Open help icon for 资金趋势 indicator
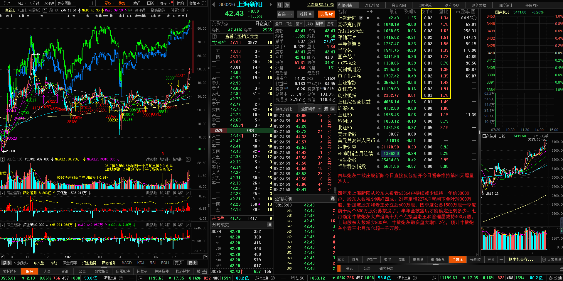 click(x=3, y=225)
